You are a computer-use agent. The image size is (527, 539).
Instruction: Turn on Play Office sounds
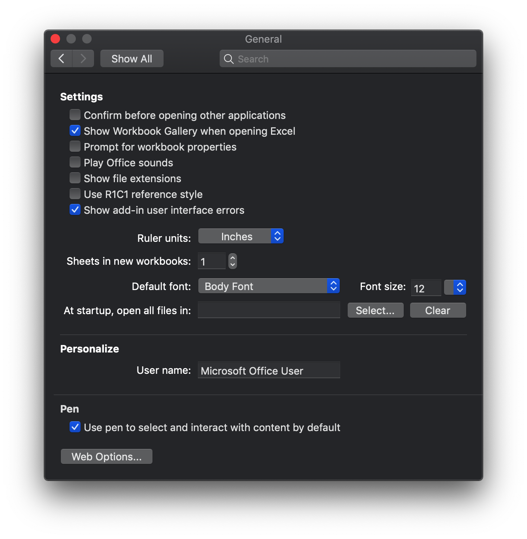click(75, 162)
